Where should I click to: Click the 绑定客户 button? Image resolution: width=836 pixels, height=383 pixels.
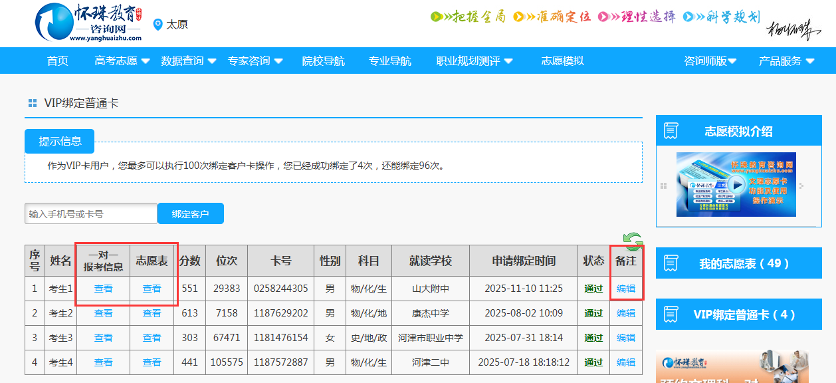(x=190, y=213)
